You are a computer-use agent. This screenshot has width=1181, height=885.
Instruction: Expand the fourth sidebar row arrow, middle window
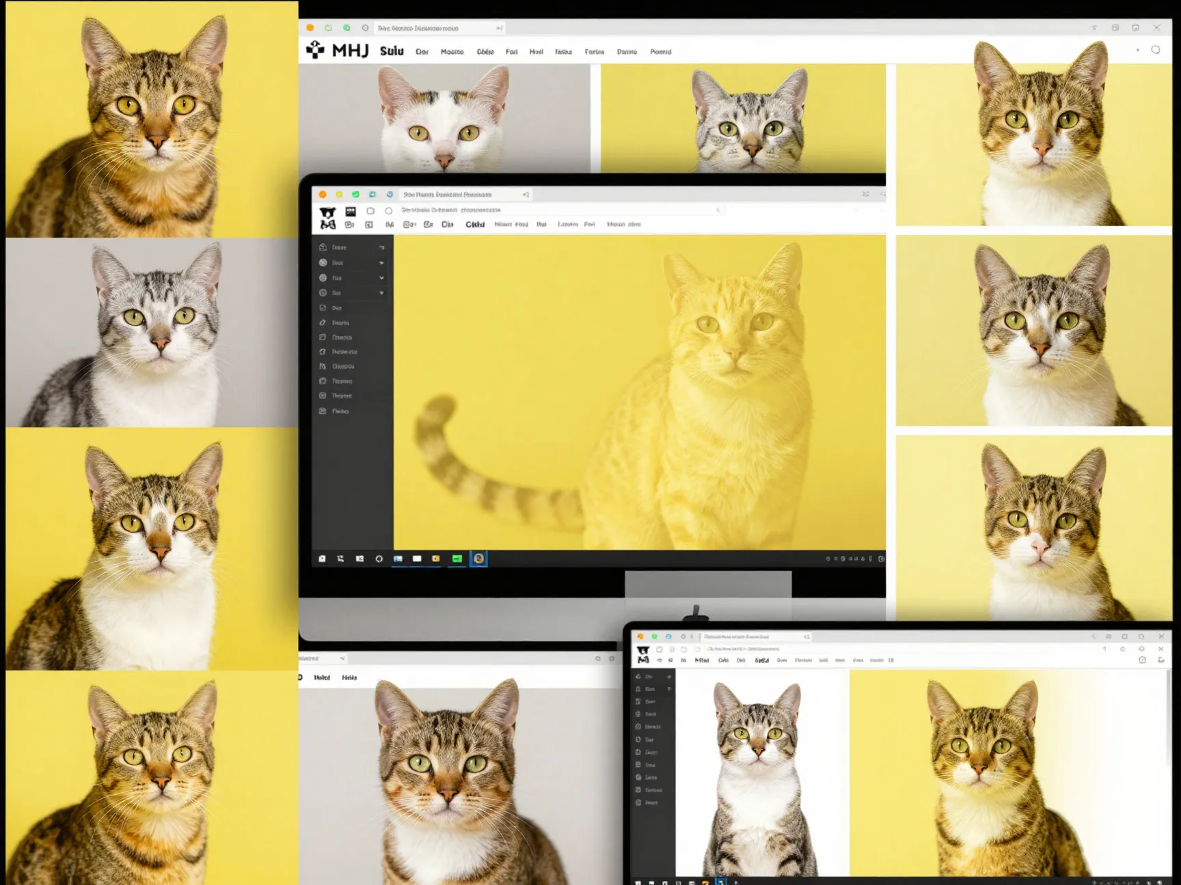point(381,293)
